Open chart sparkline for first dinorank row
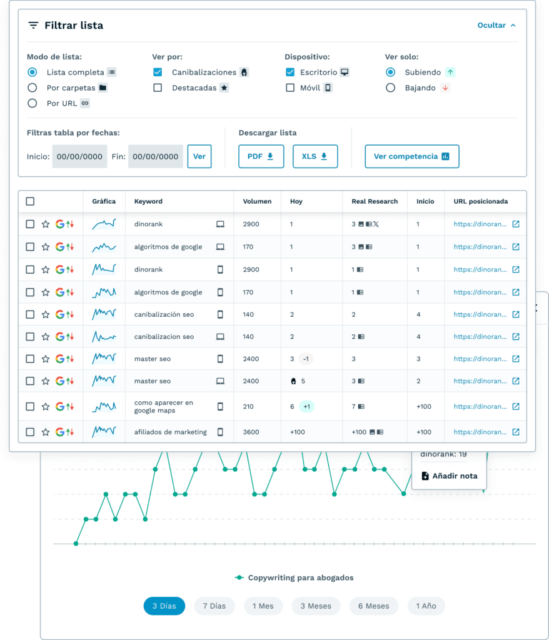The width and height of the screenshot is (549, 640). [104, 224]
